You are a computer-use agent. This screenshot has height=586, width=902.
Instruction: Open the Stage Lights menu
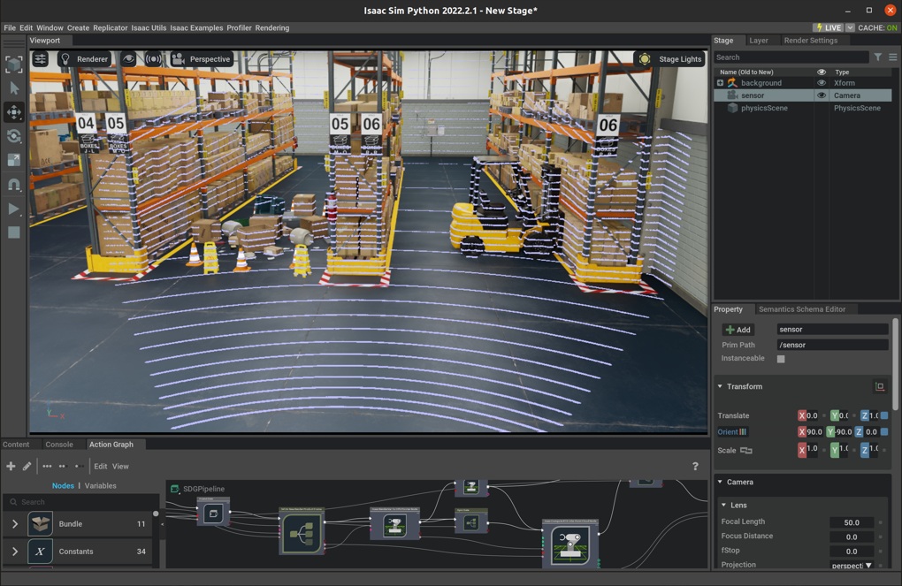click(x=670, y=58)
